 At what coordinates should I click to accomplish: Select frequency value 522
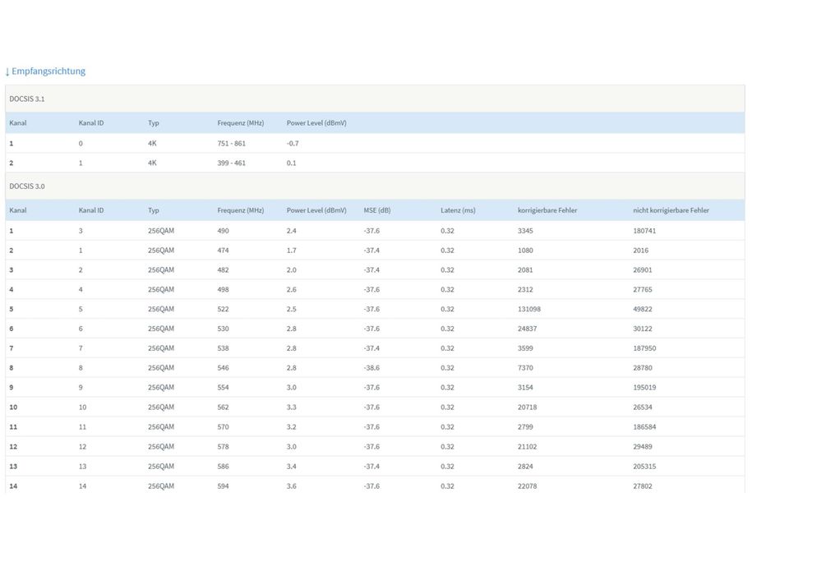point(223,310)
